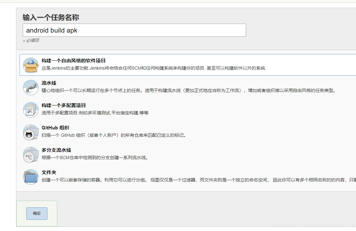Select the GitHub 组织 title

coord(55,128)
